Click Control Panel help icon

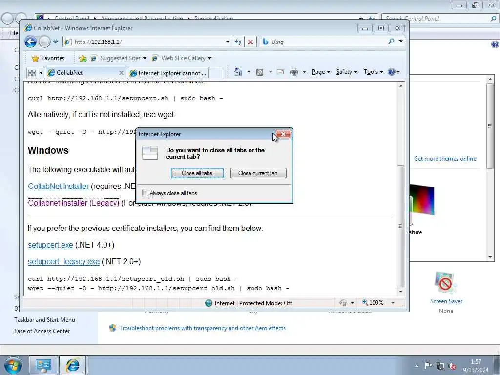pyautogui.click(x=495, y=44)
